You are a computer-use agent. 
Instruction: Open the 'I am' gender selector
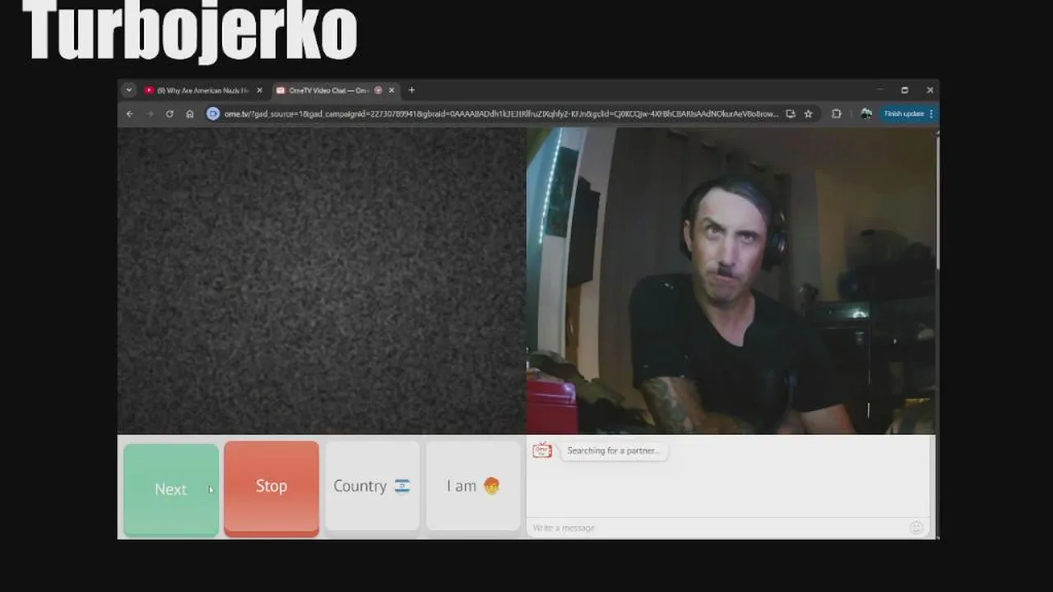pos(473,486)
